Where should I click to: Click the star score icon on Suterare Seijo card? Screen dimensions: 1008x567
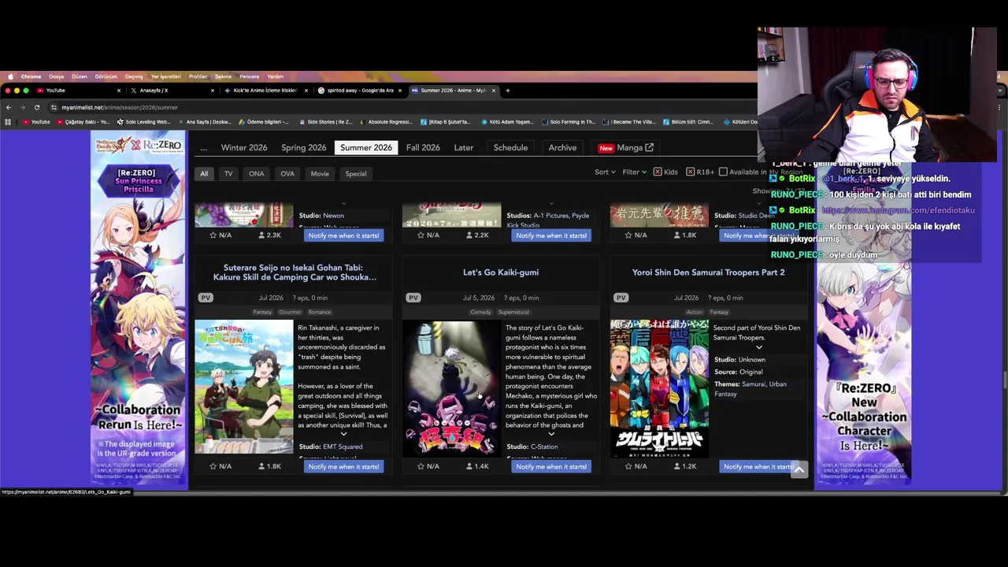point(213,466)
